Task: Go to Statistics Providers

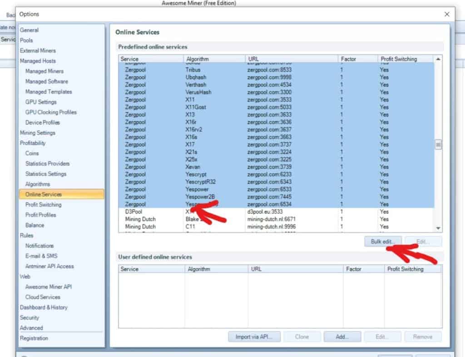Action: pyautogui.click(x=47, y=164)
